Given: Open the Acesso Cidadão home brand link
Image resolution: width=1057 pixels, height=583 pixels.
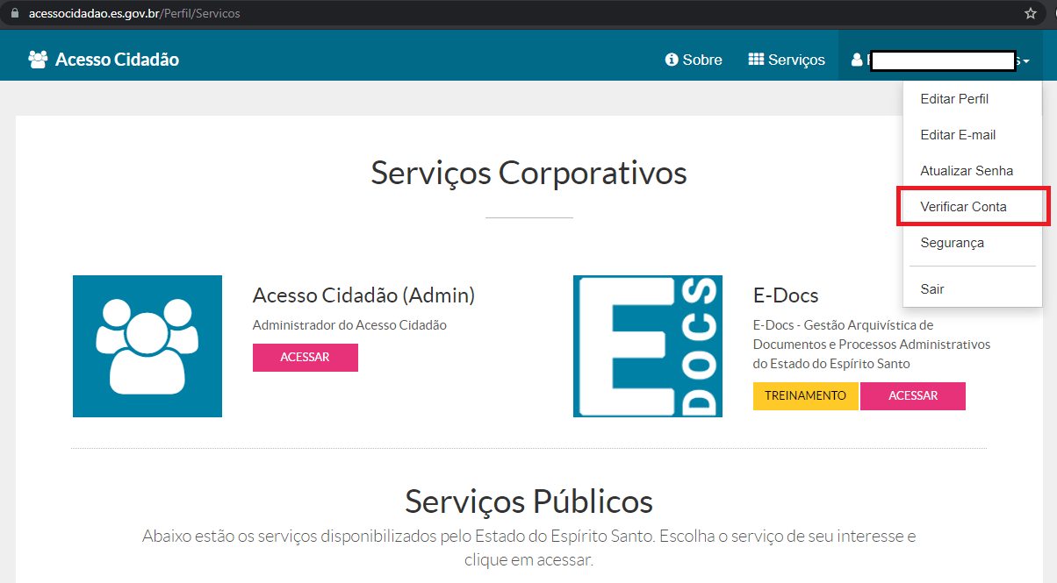Looking at the screenshot, I should coord(104,60).
